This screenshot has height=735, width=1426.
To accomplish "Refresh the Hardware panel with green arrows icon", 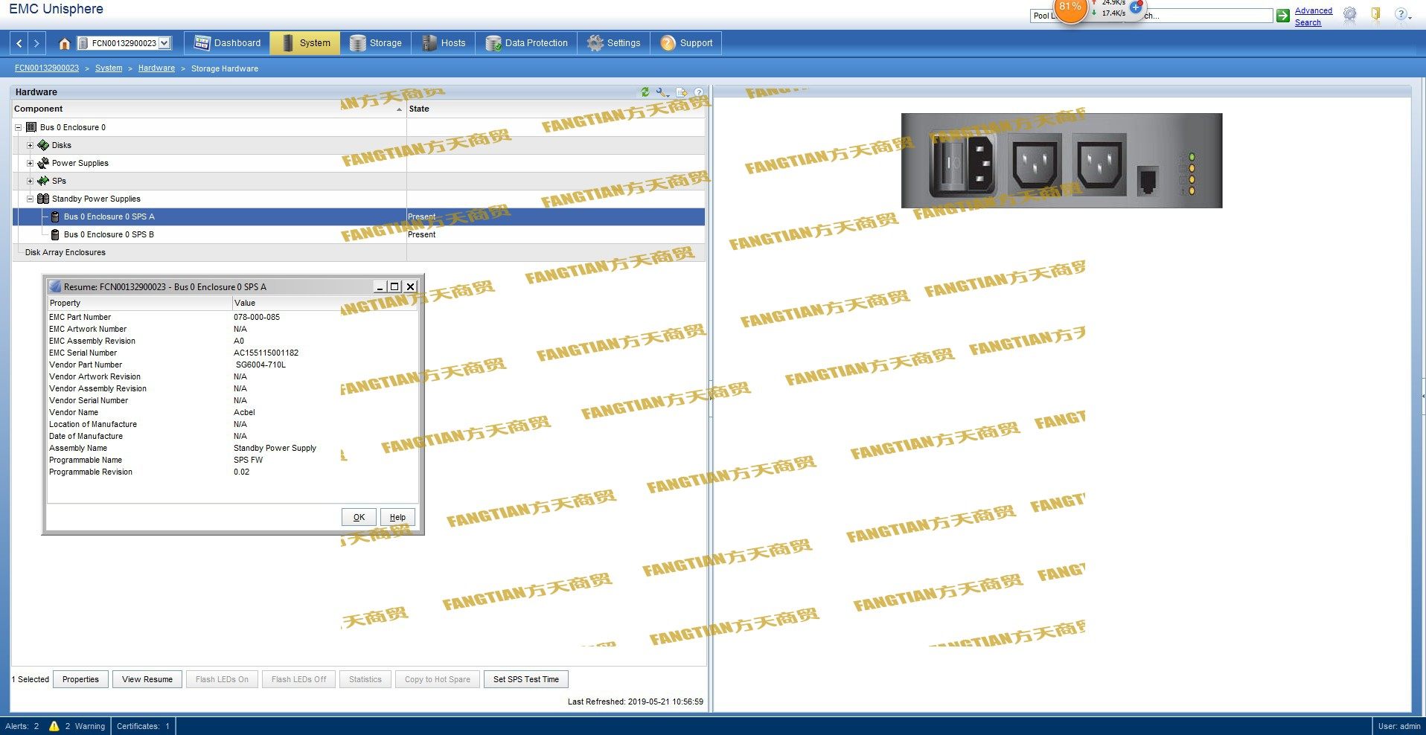I will click(645, 92).
